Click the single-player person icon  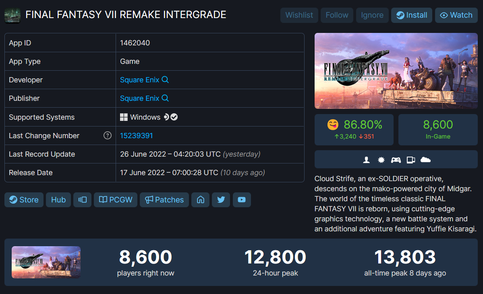coord(366,160)
